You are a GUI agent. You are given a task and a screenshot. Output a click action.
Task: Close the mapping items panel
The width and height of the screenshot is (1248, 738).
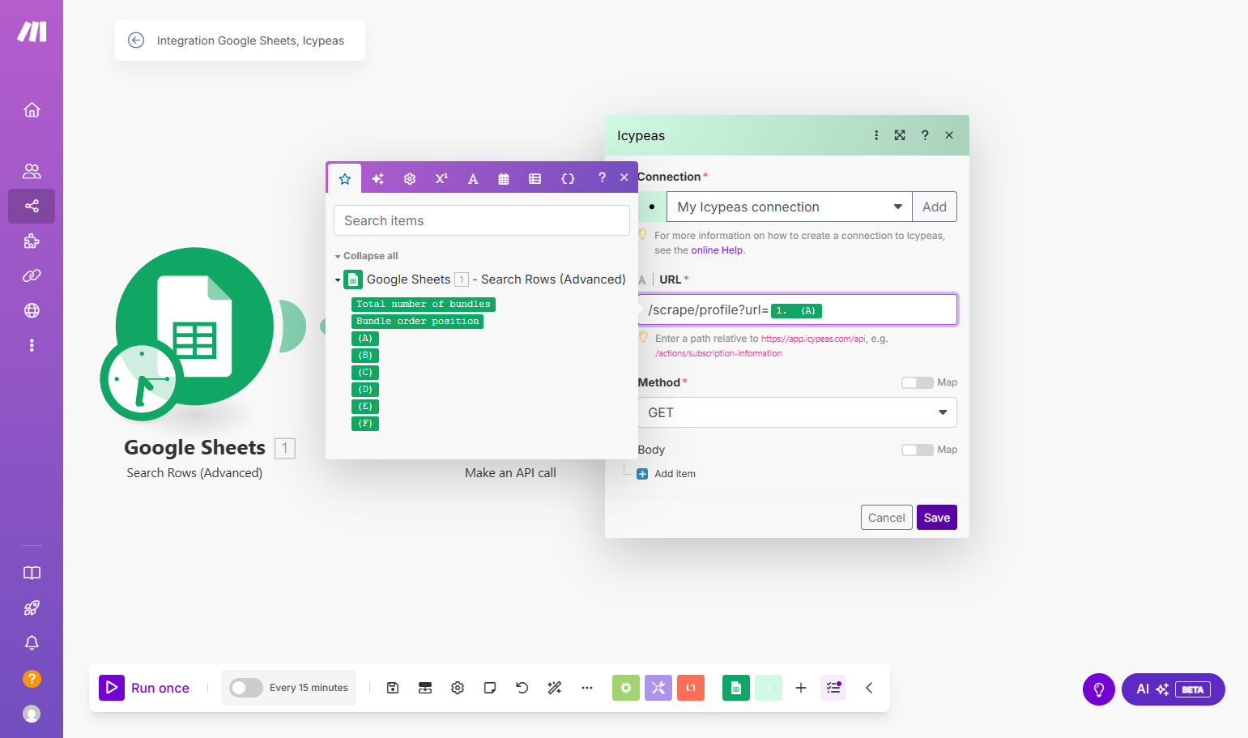[624, 177]
